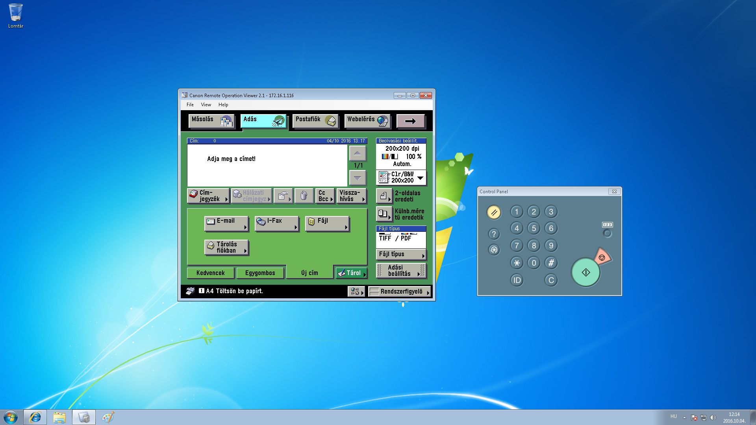This screenshot has height=425, width=756.
Task: Click keypad digit 5 on Control Panel
Action: point(534,228)
